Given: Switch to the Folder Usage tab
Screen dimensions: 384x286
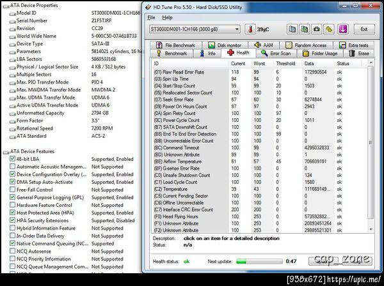Looking at the screenshot, I should pos(320,53).
